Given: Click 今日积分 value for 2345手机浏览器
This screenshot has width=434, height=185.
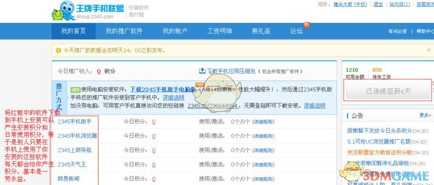Looking at the screenshot, I should [x=153, y=136].
